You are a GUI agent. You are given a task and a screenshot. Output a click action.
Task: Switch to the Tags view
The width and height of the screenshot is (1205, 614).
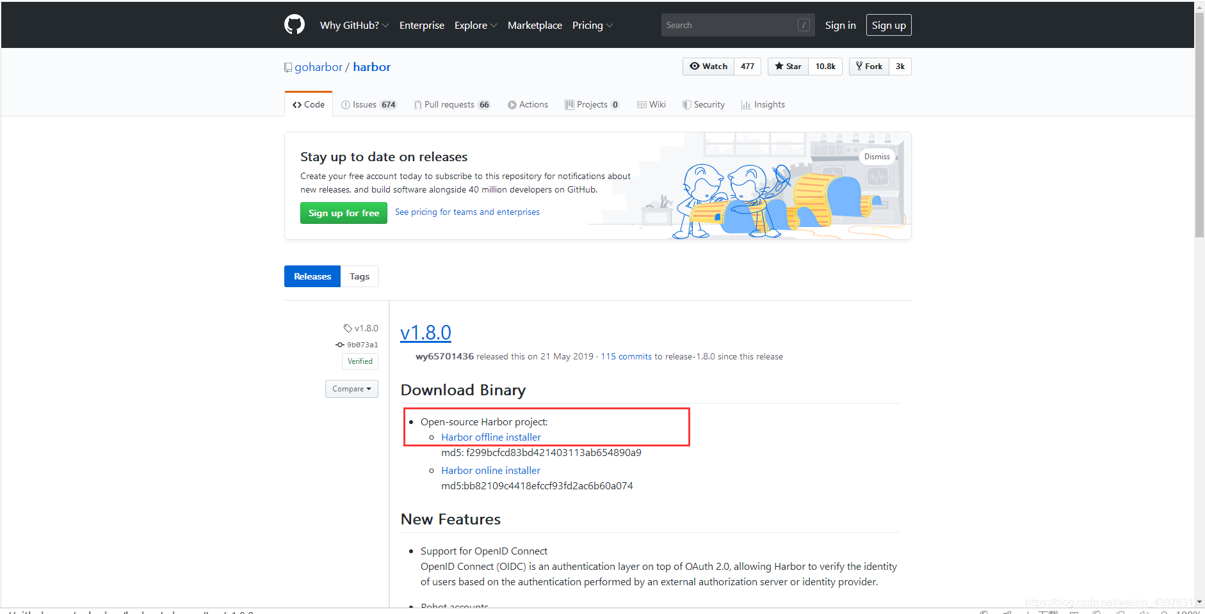click(x=360, y=276)
